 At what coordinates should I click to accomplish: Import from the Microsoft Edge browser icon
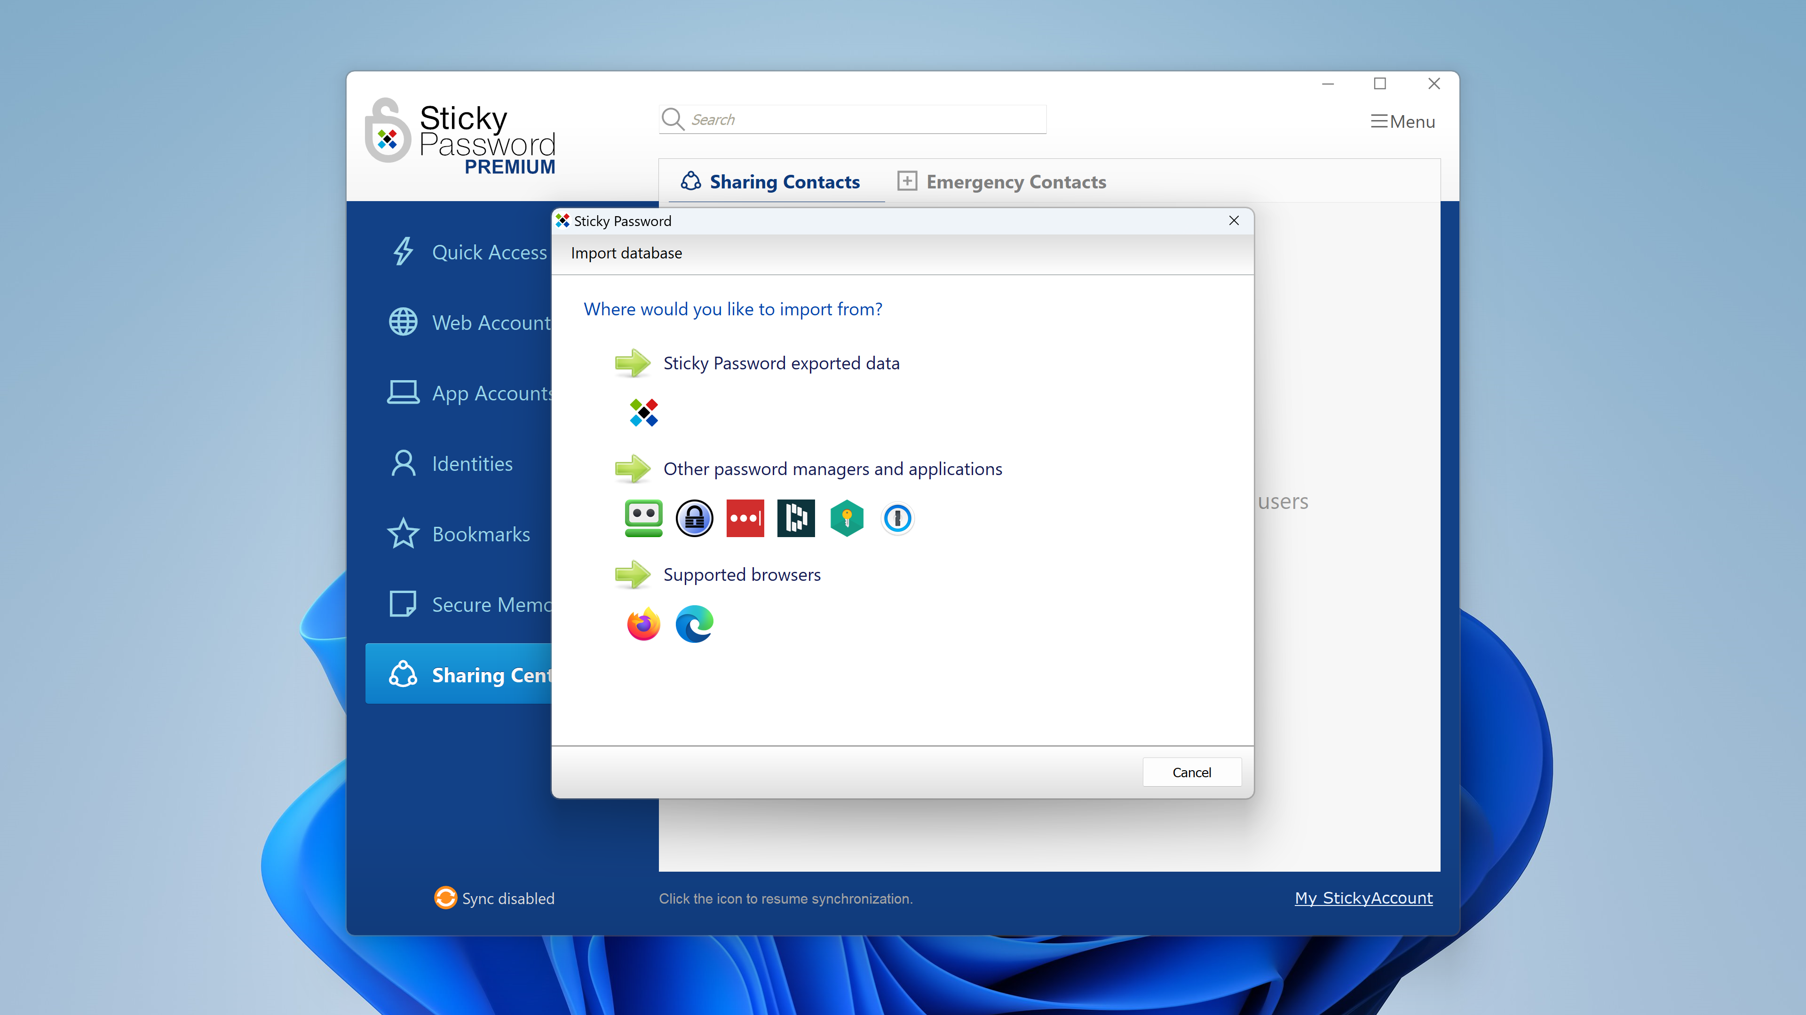click(x=694, y=624)
